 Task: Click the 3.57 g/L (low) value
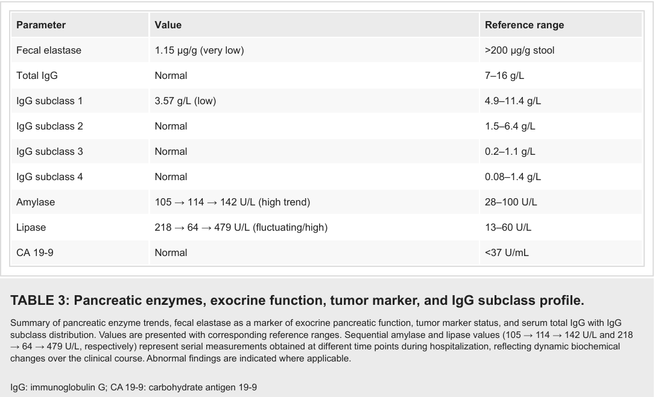185,101
